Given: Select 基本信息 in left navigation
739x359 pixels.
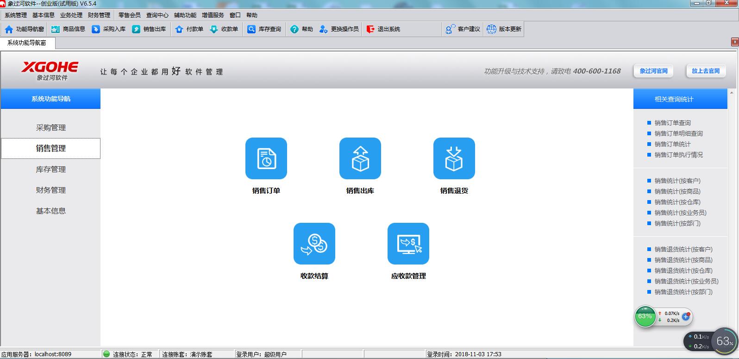Looking at the screenshot, I should click(51, 211).
